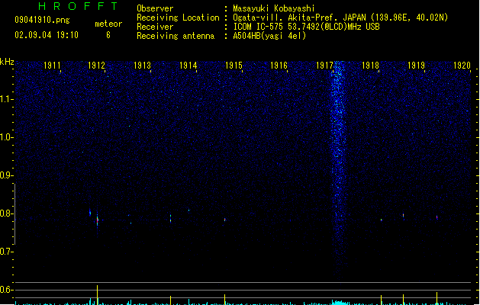The width and height of the screenshot is (480, 305).
Task: Click the 1912 time marker
Action: point(96,66)
